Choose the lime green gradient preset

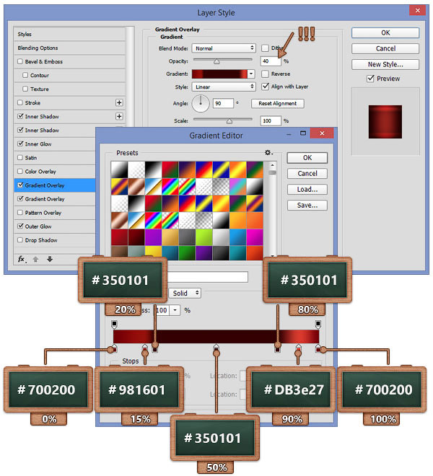tap(204, 237)
